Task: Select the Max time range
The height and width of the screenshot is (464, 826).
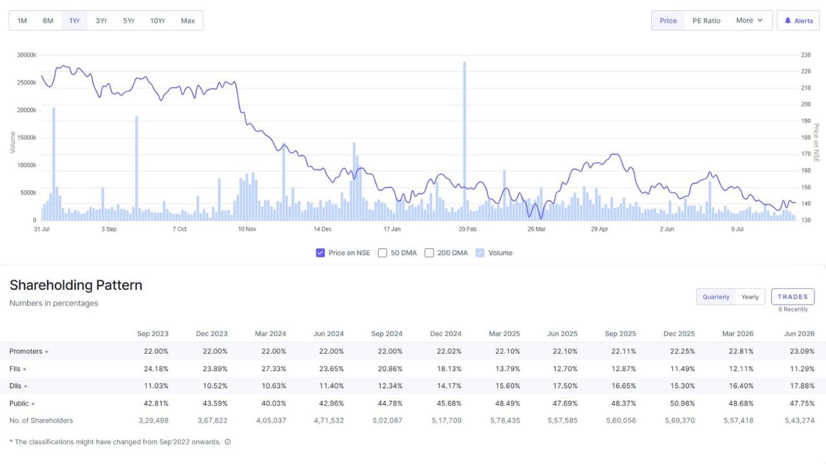Action: click(188, 21)
